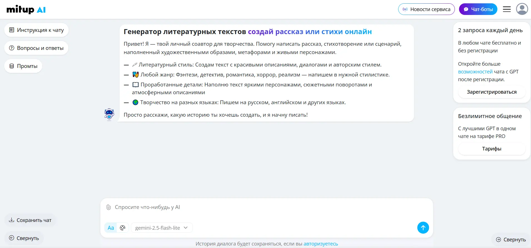Viewport: 531px width, 248px height.
Task: Open the hamburger menu in header
Action: tap(507, 9)
